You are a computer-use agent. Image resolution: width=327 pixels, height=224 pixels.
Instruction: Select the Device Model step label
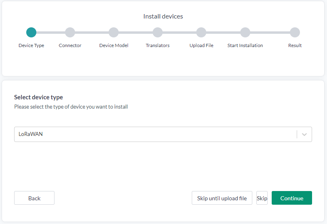pyautogui.click(x=114, y=45)
